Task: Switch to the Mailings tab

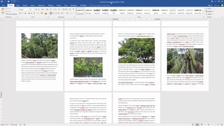Action: tap(50, 5)
